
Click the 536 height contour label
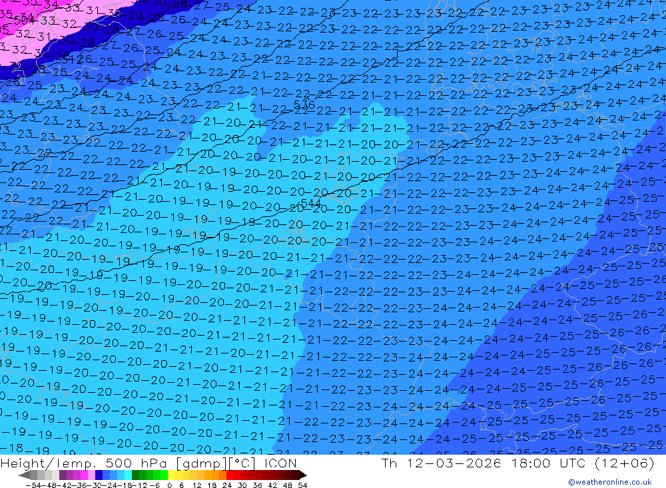click(x=304, y=104)
